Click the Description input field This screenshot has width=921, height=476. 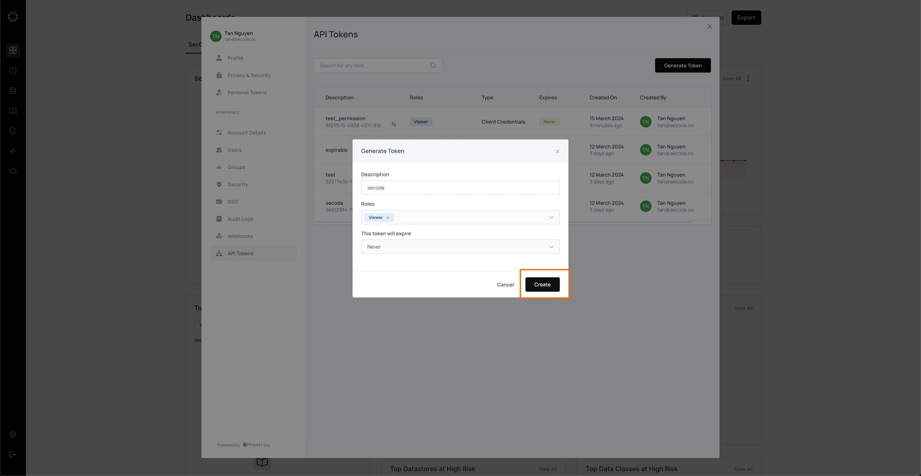click(460, 188)
